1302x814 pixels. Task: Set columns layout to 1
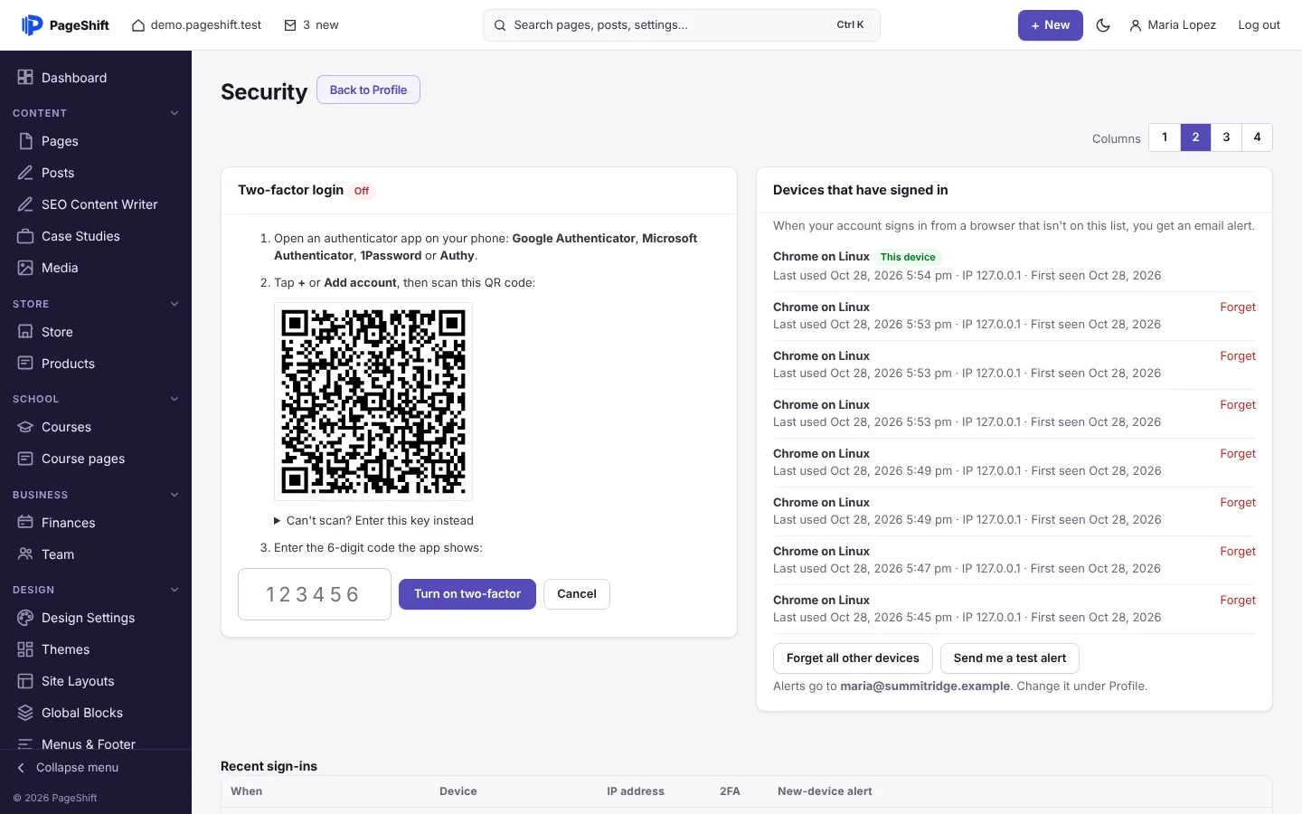pos(1165,137)
